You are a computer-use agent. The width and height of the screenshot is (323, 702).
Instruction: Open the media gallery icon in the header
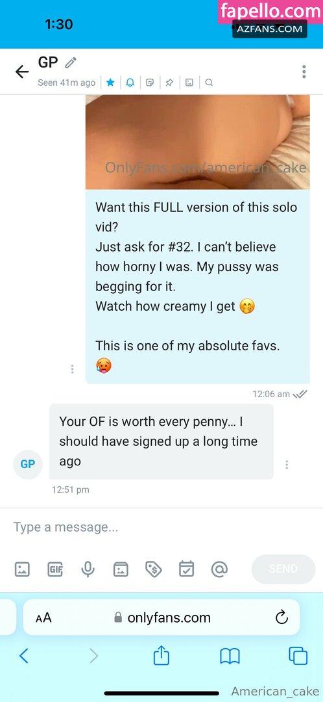[x=189, y=83]
